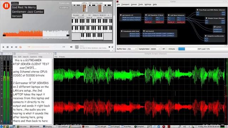
Task: Click the RT indicator in Catia status bar
Action: tap(164, 49)
